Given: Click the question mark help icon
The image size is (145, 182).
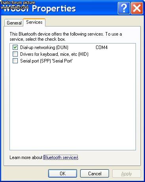Looking at the screenshot, I should 124,8.
